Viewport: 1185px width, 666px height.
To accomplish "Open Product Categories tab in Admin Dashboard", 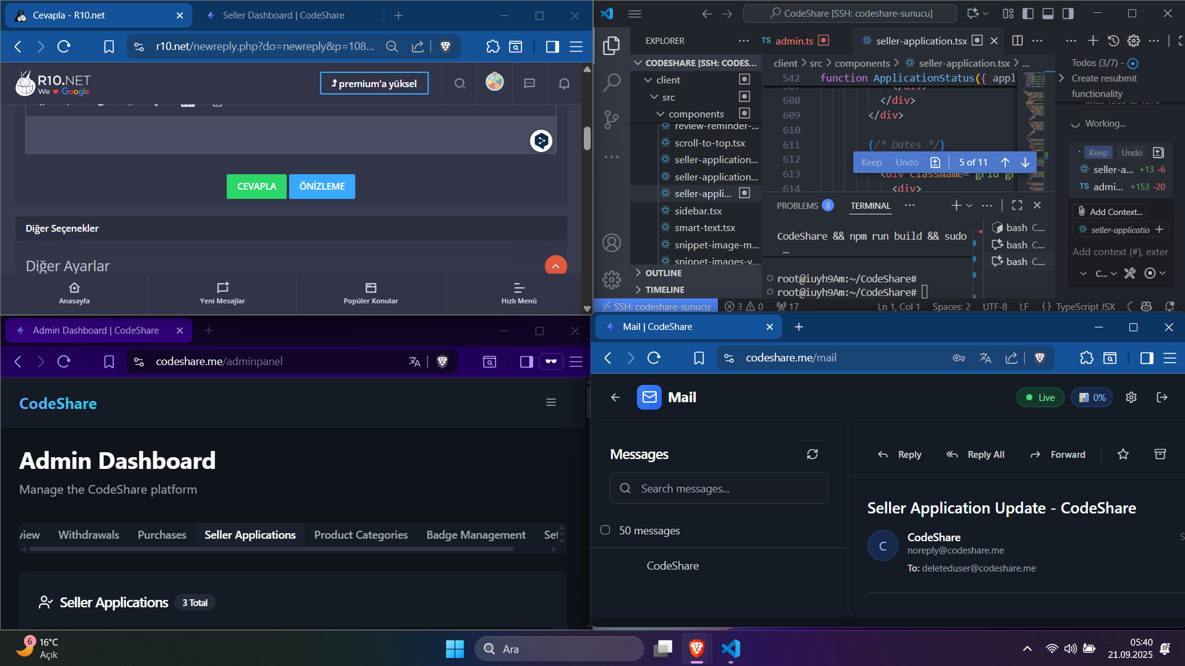I will (361, 535).
